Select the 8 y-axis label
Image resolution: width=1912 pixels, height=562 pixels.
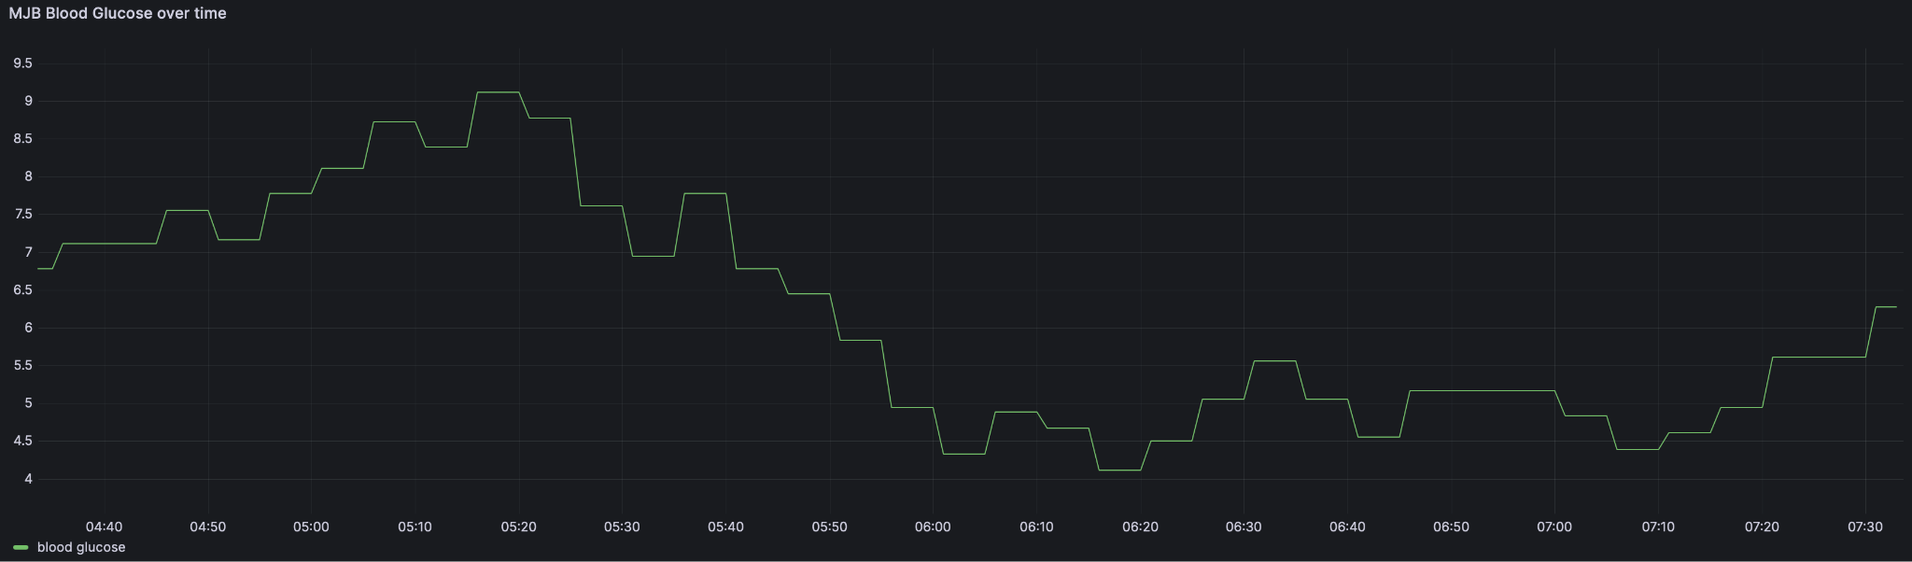click(x=29, y=176)
